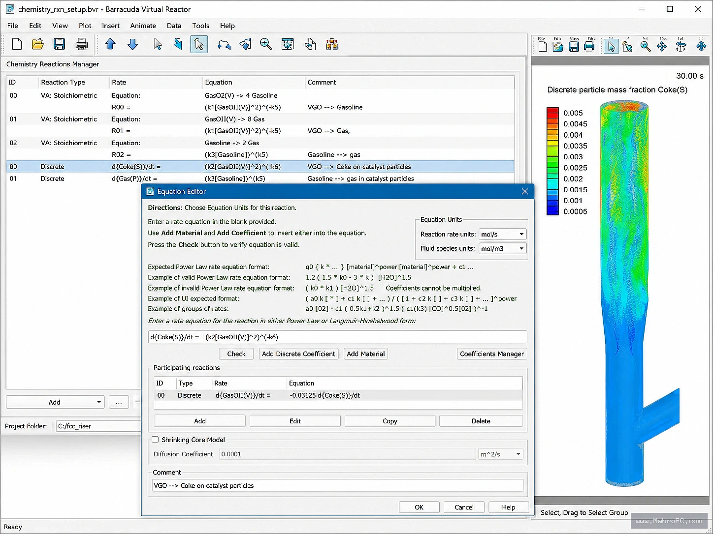
Task: Close the Equation Editor dialog
Action: pos(525,191)
